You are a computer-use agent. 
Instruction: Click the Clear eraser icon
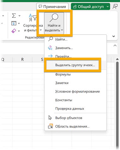[x=14, y=31]
